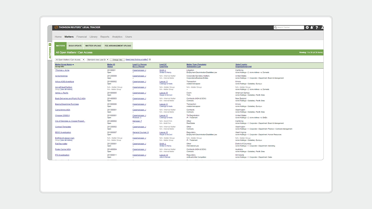Click the Matter/Group Name sort arrow
This screenshot has height=209, width=372.
[x=73, y=64]
